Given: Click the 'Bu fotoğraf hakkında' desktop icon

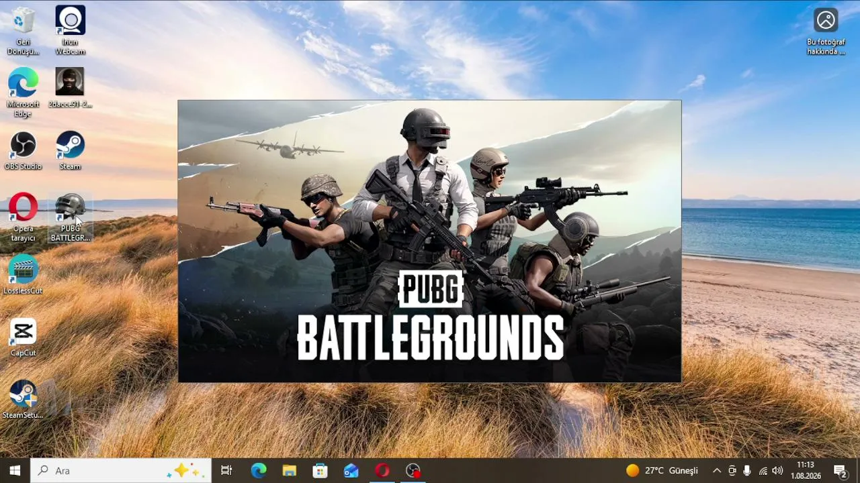Looking at the screenshot, I should pos(826,32).
